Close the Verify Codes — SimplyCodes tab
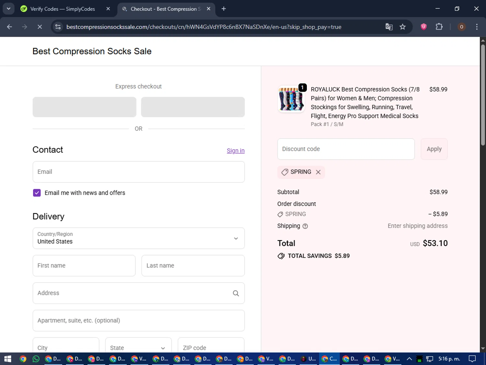This screenshot has width=486, height=365. (x=108, y=9)
